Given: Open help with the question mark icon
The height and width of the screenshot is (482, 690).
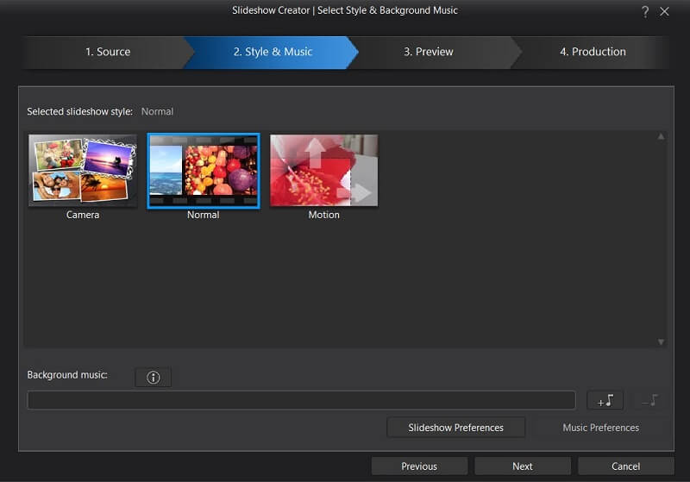Looking at the screenshot, I should coord(644,11).
